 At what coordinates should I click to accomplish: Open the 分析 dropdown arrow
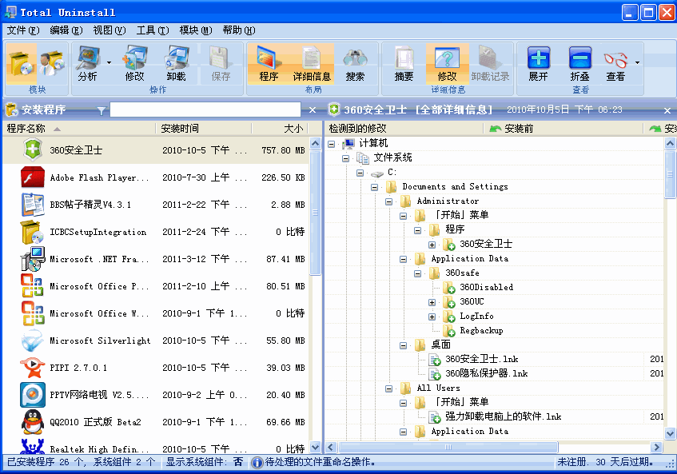coord(109,63)
